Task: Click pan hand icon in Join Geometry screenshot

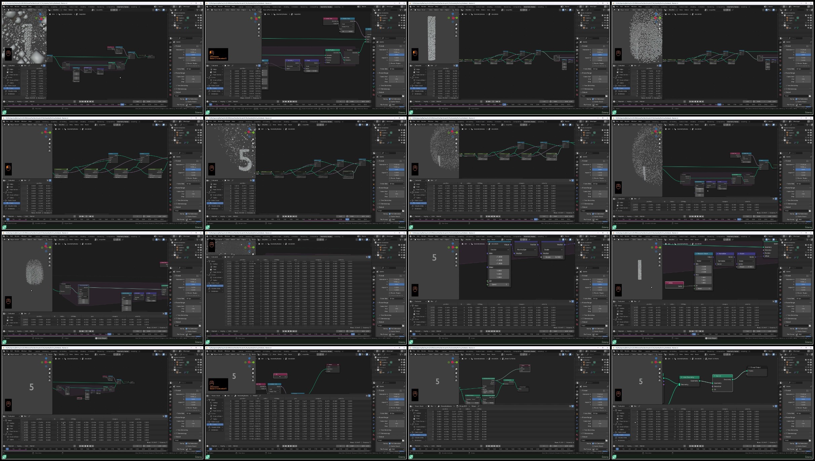Action: 659,373
